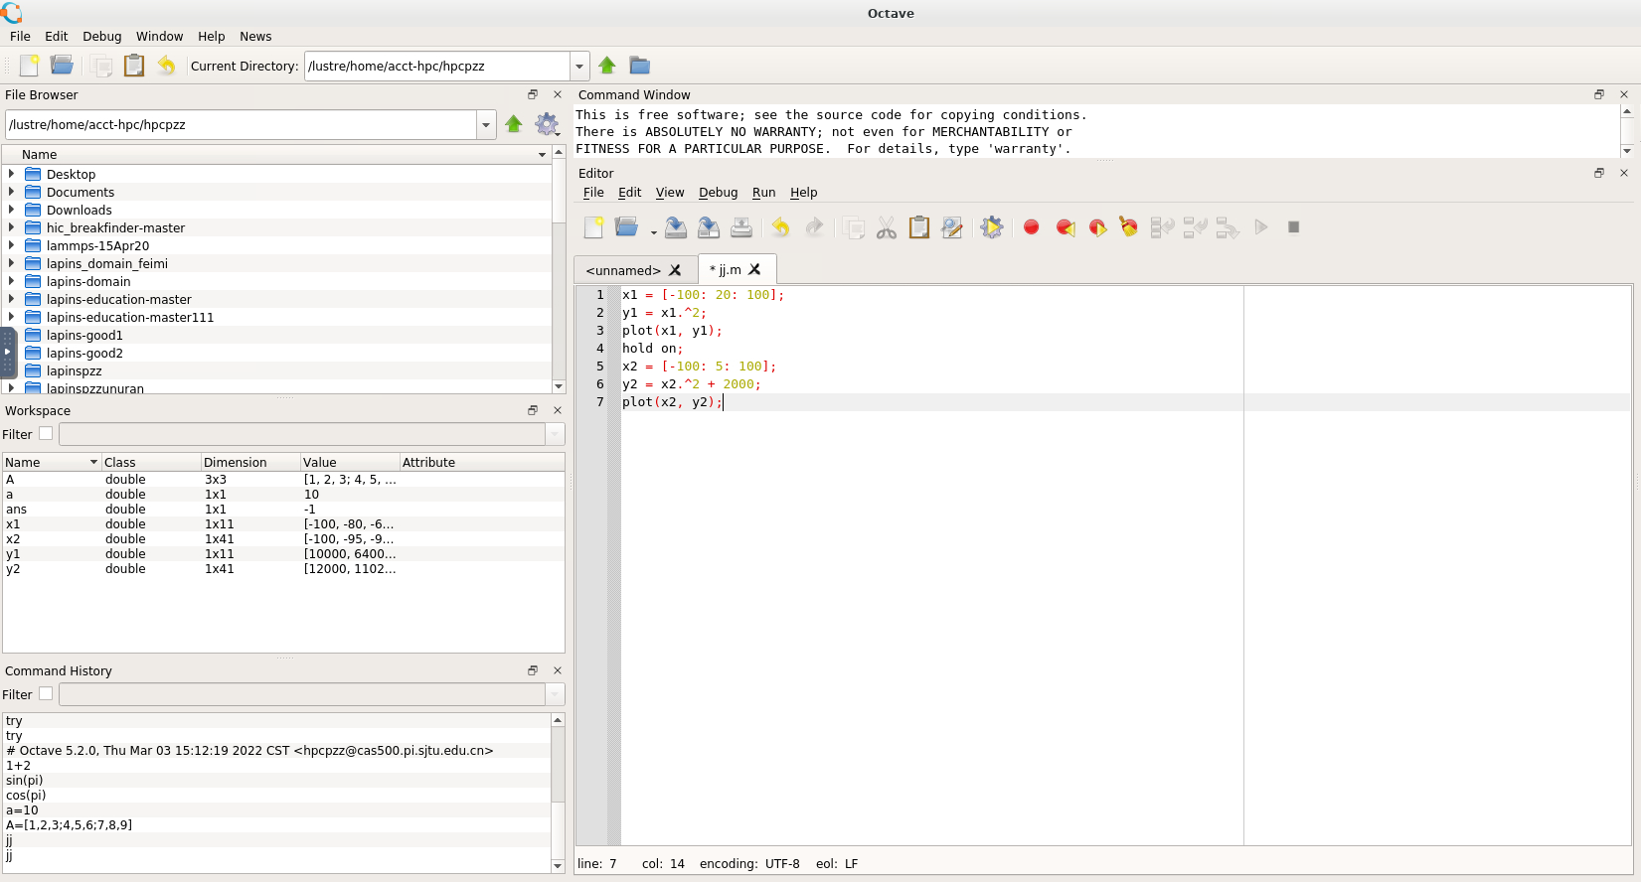Click the debugger Step Out icon
This screenshot has height=882, width=1641.
[x=1228, y=227]
